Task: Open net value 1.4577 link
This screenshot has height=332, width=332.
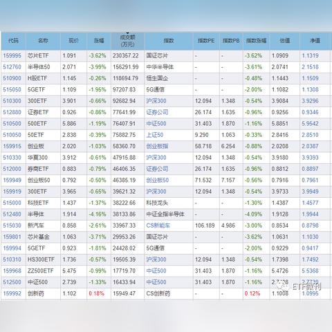Action: 310,203
